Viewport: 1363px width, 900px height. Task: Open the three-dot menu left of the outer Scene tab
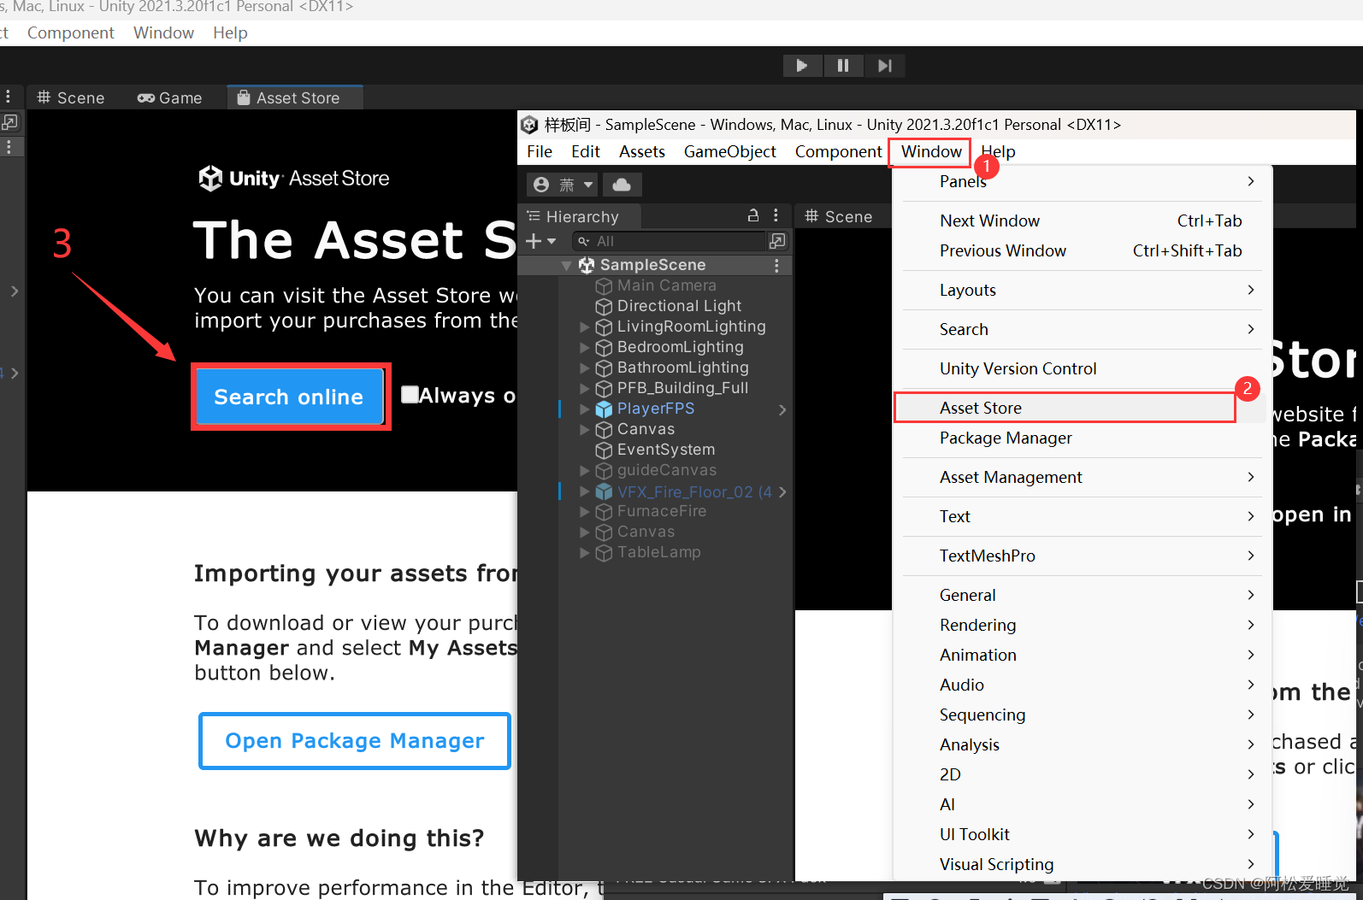click(x=9, y=97)
